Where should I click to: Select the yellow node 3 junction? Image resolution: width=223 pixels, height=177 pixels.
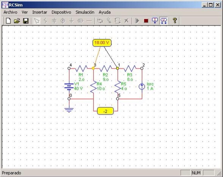click(93, 68)
